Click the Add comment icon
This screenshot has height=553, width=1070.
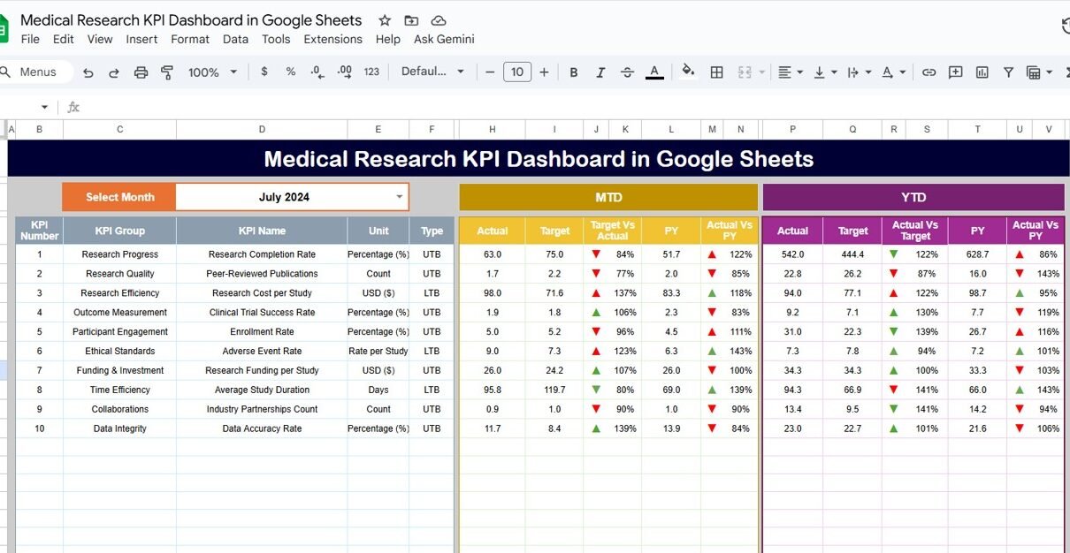(955, 72)
